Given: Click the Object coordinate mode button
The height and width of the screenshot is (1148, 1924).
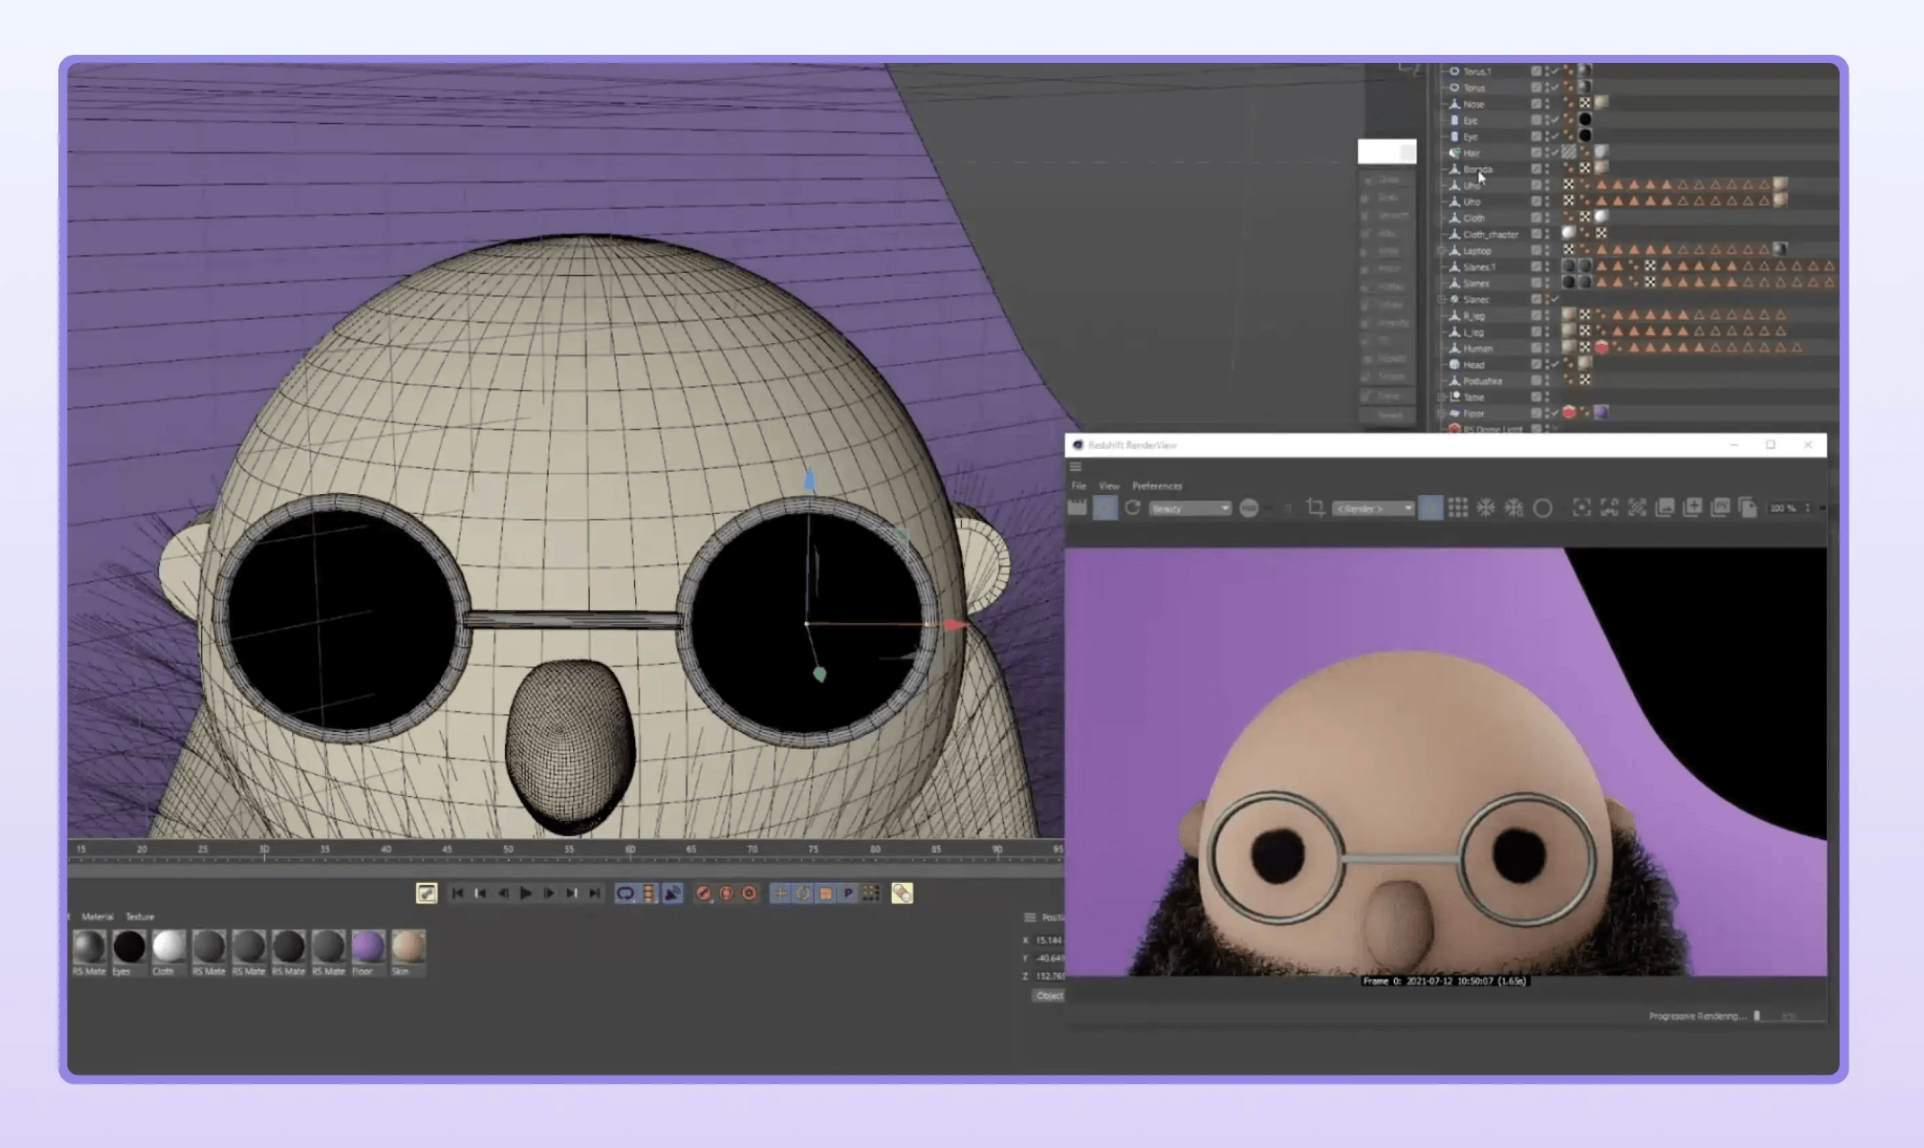Looking at the screenshot, I should [1048, 995].
